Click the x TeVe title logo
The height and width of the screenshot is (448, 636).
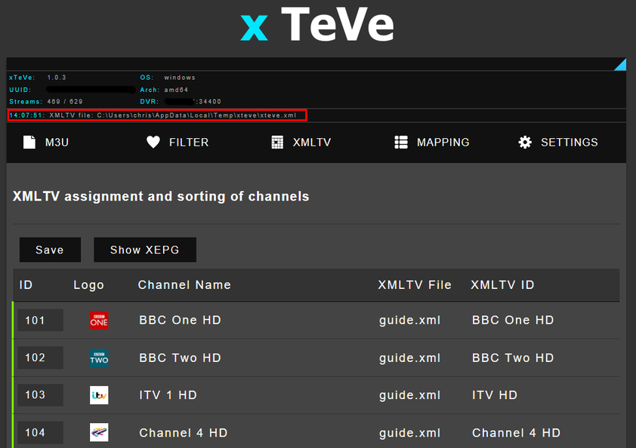317,25
